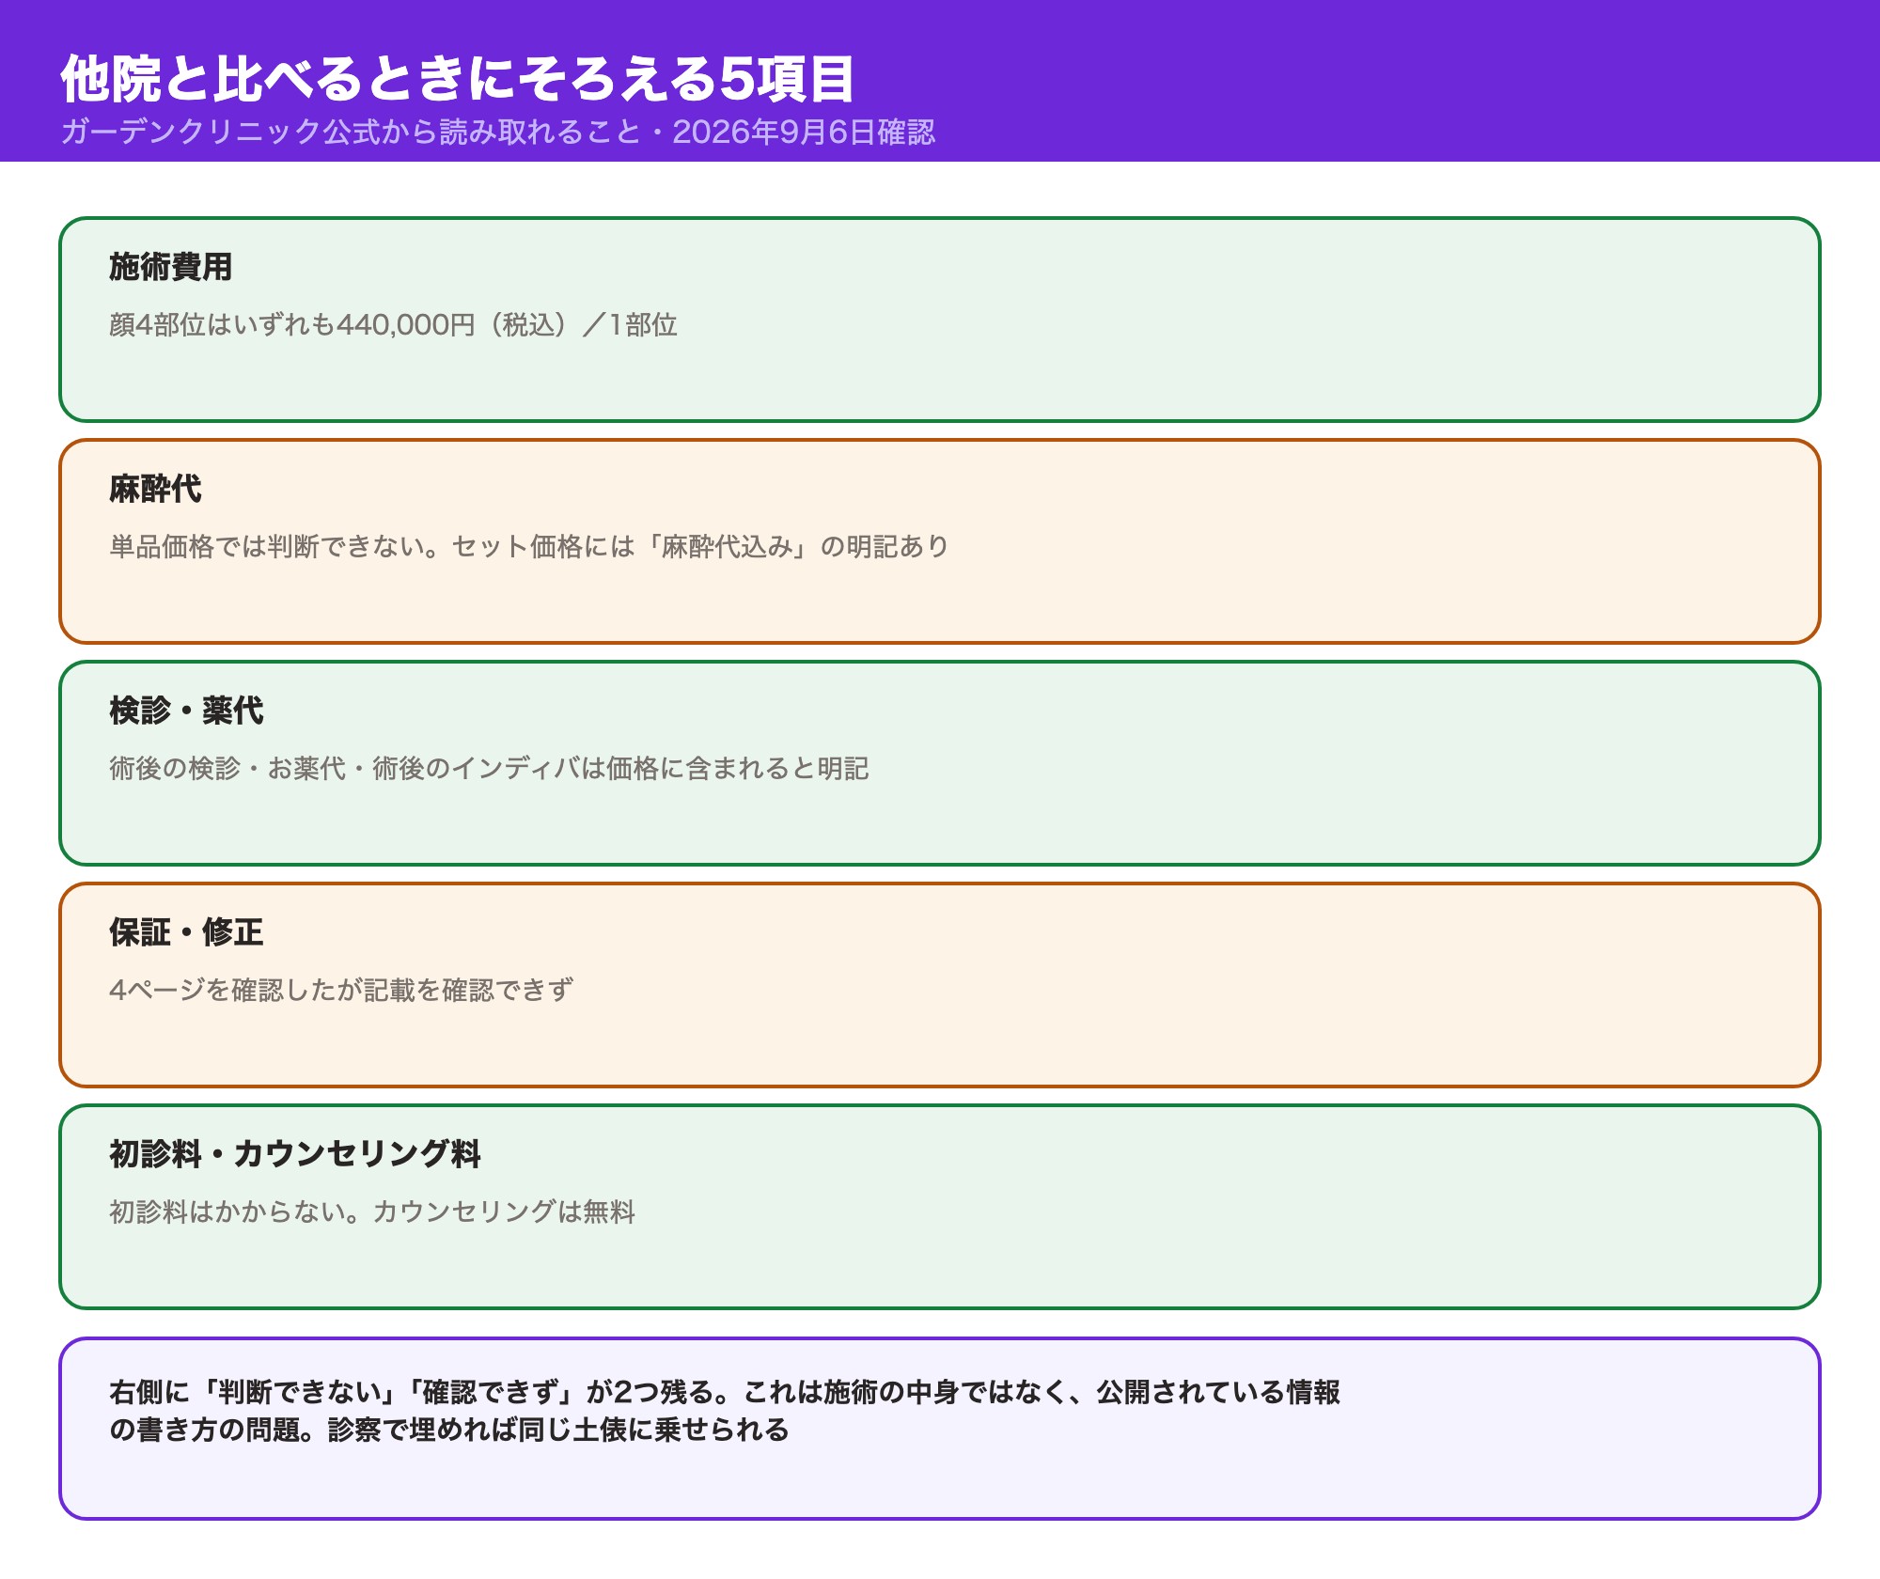Click the text 初診料はかからない。カウンセリングは無料
1880x1579 pixels.
point(372,1212)
